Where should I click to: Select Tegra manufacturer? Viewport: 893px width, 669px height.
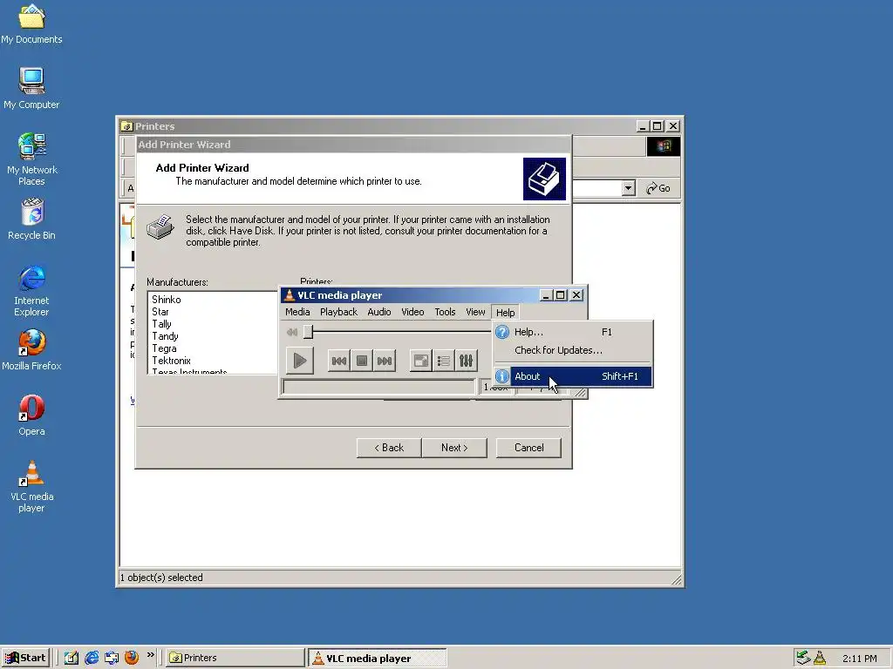click(164, 348)
